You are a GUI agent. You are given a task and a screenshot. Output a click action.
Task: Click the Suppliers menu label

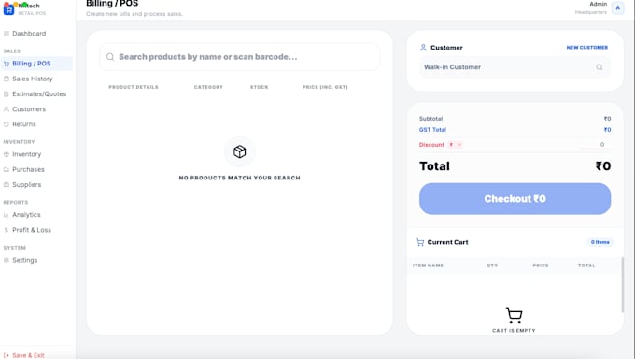point(27,184)
